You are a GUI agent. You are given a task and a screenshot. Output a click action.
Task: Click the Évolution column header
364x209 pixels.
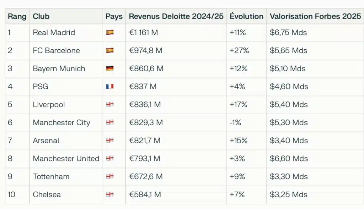(246, 16)
